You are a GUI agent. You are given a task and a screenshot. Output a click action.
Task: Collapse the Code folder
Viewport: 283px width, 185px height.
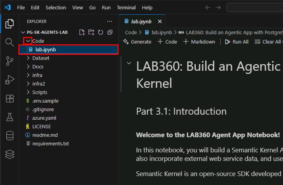point(28,41)
